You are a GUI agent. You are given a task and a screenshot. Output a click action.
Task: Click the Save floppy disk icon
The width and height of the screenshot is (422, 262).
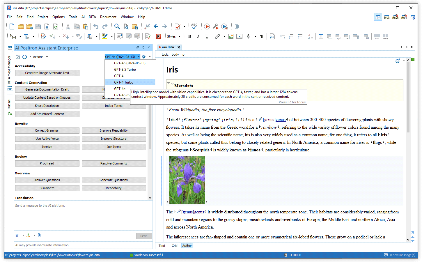click(38, 26)
